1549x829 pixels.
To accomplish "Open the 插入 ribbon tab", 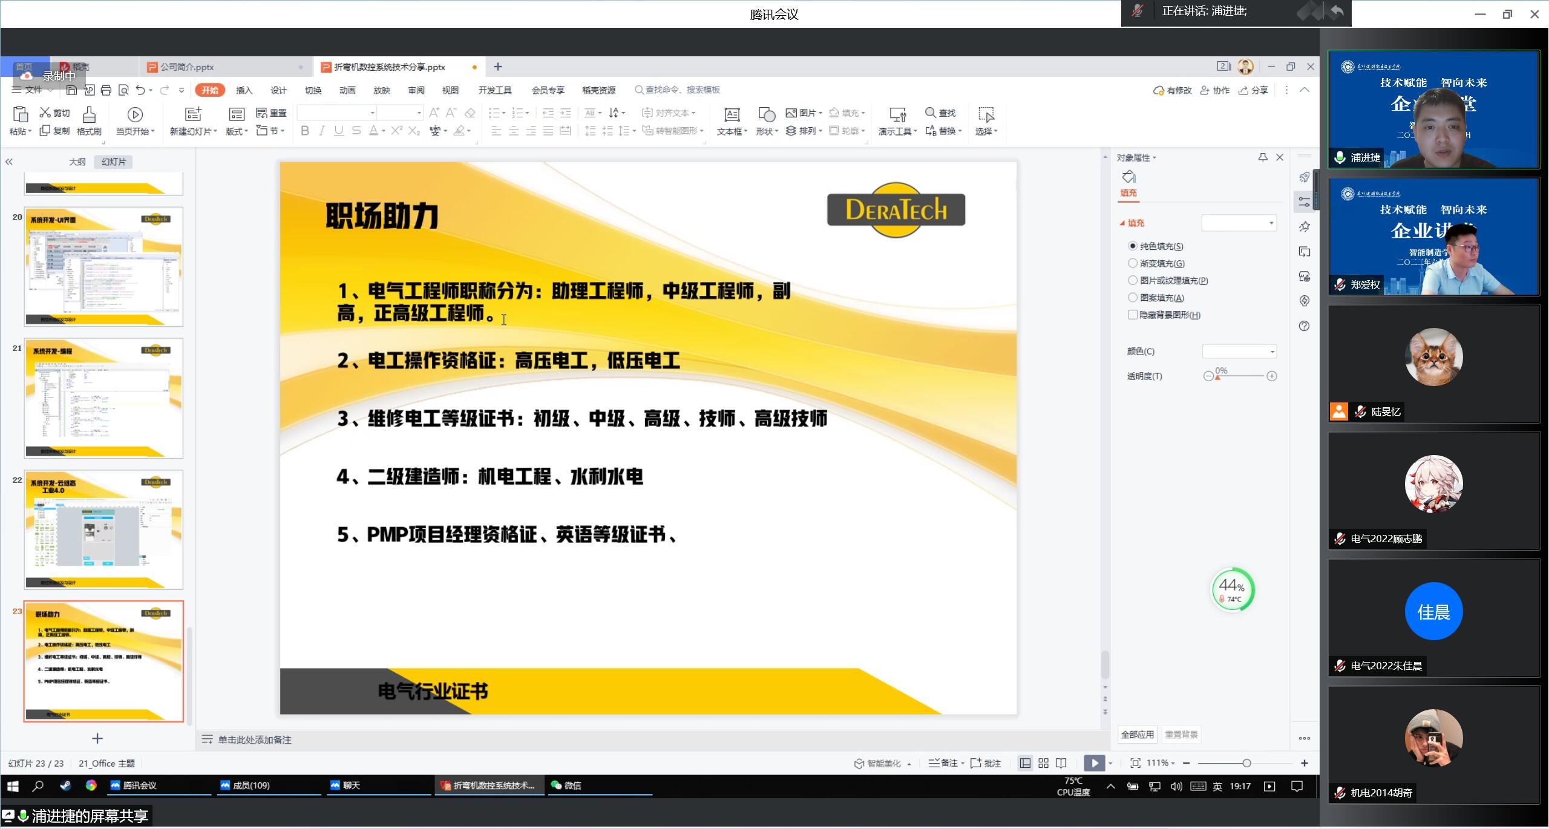I will [244, 90].
